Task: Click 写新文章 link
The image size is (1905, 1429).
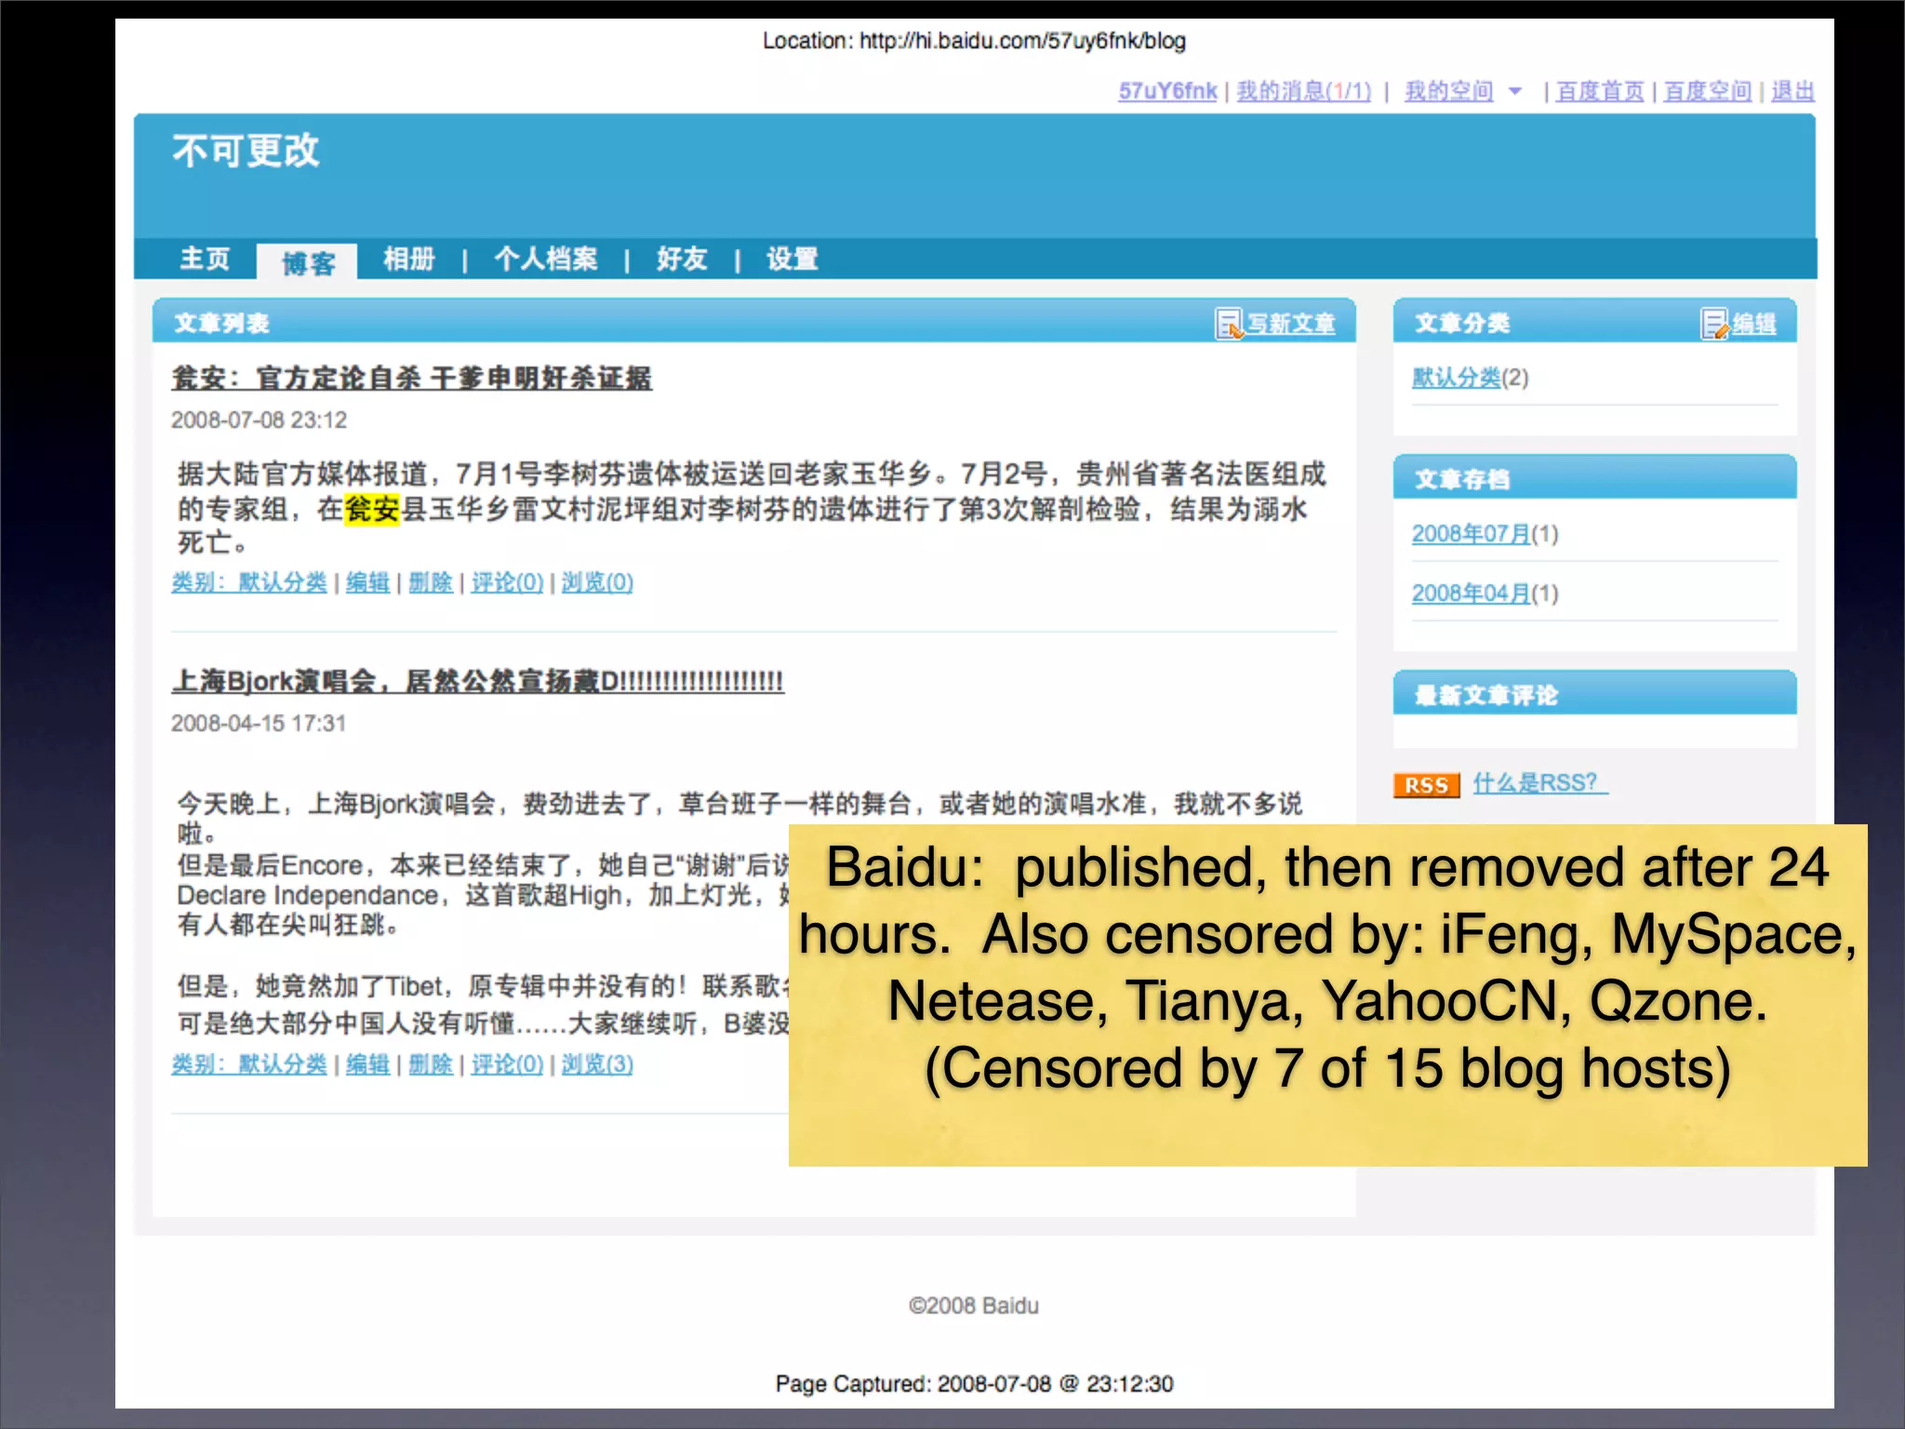Action: 1291,324
